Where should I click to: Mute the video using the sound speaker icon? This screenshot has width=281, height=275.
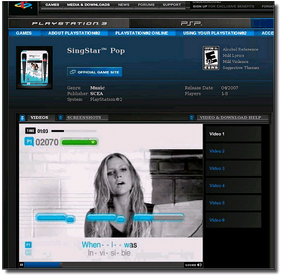click(x=200, y=265)
